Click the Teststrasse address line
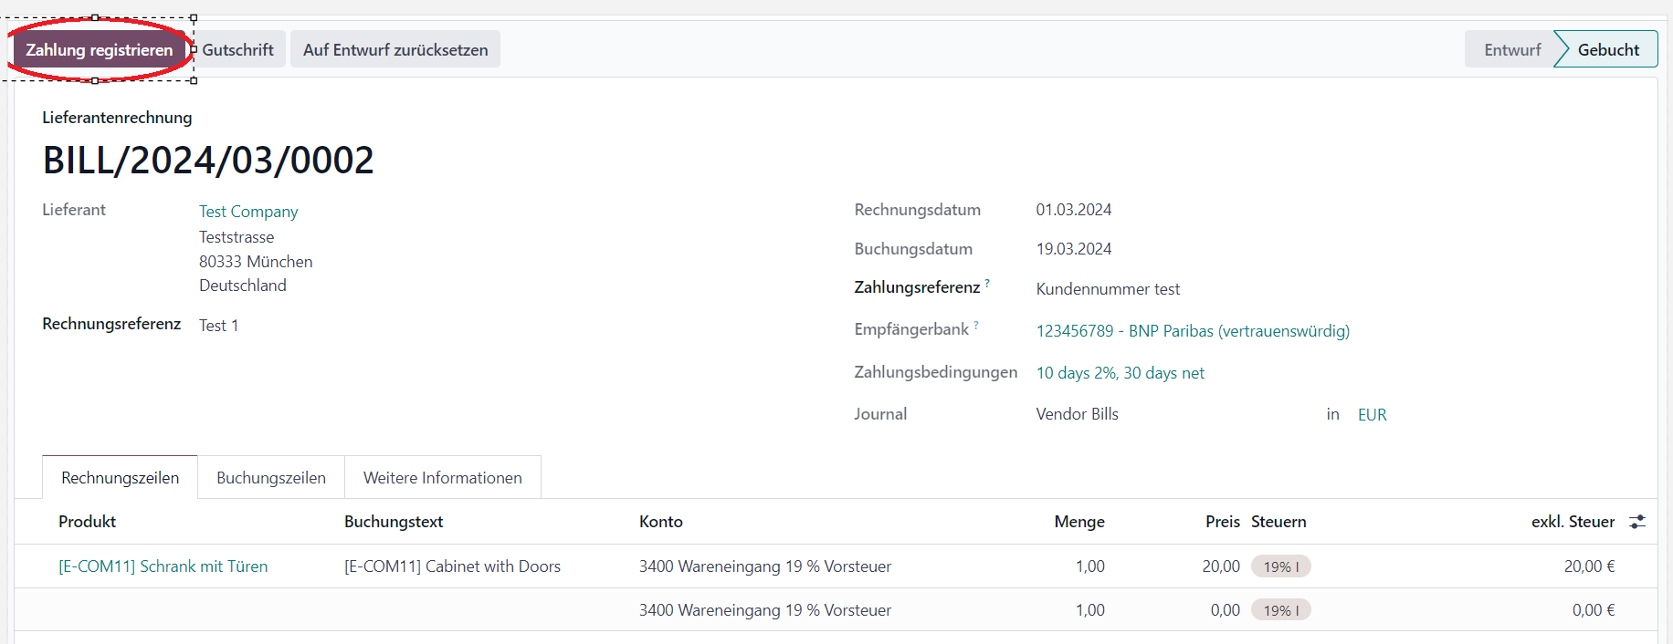The width and height of the screenshot is (1673, 644). [237, 237]
